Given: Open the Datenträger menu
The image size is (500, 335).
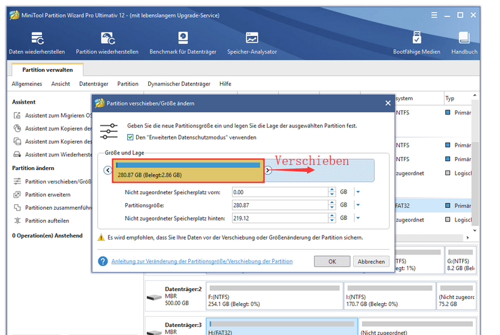Looking at the screenshot, I should [94, 84].
